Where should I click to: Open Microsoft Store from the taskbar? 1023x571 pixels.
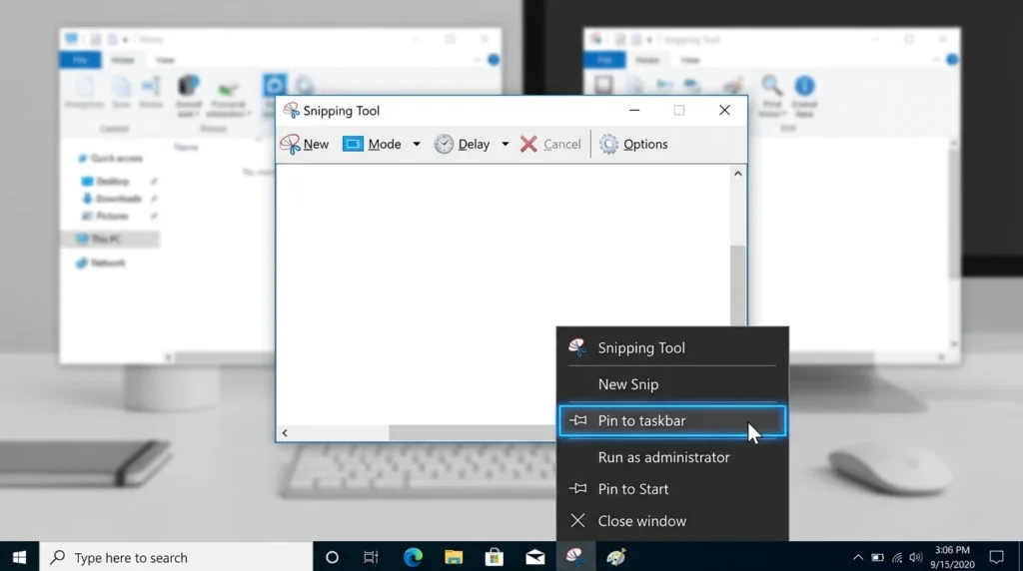(494, 557)
